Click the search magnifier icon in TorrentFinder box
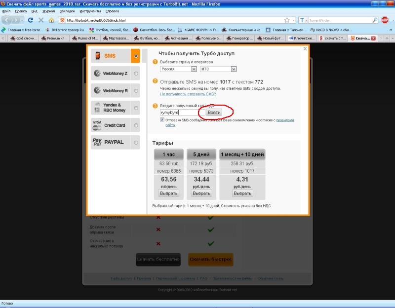Viewport: 395px width, 308px height. (x=375, y=20)
